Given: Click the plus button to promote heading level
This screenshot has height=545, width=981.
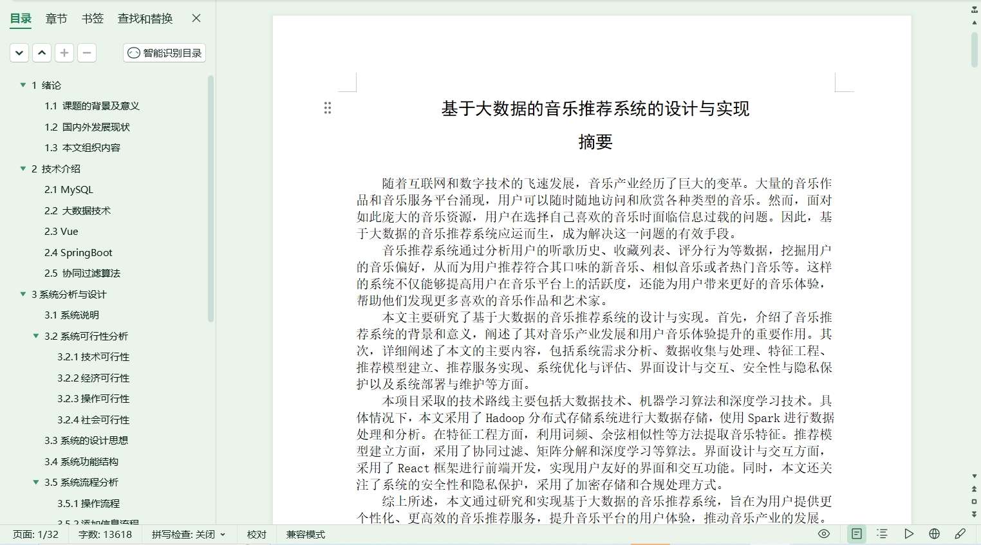Looking at the screenshot, I should click(x=64, y=53).
